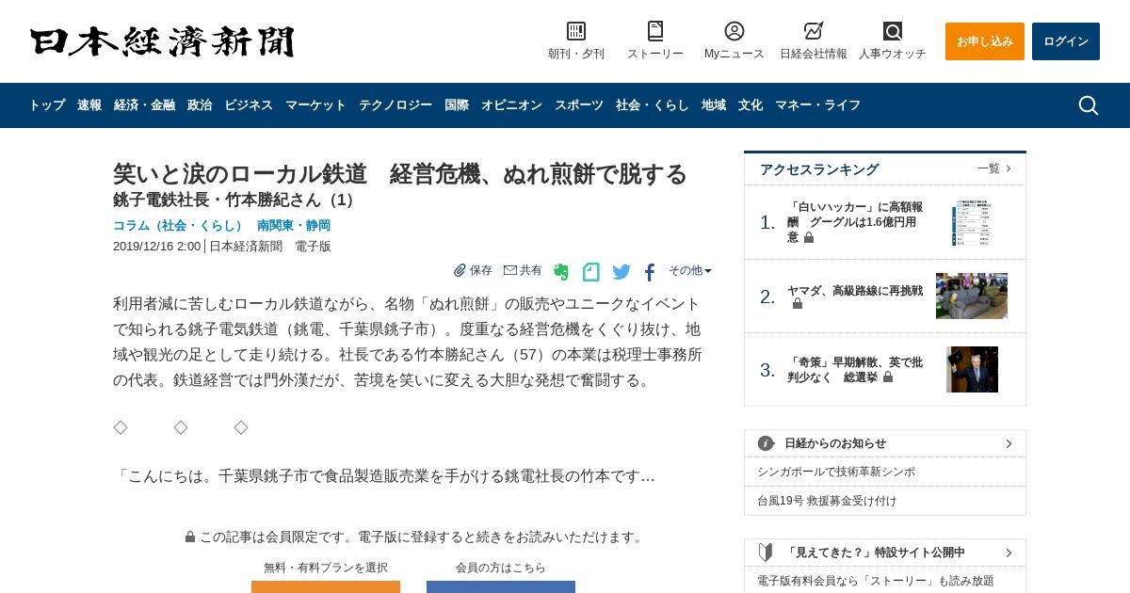
Task: Open the Myニュース profile icon
Action: 734,31
